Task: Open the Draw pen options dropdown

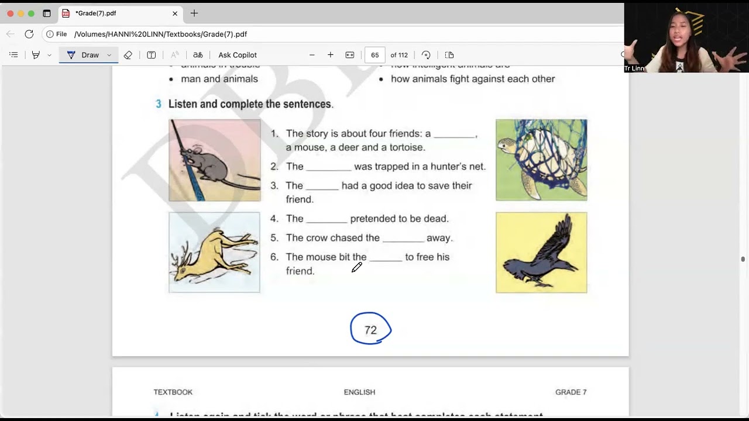Action: pyautogui.click(x=109, y=55)
